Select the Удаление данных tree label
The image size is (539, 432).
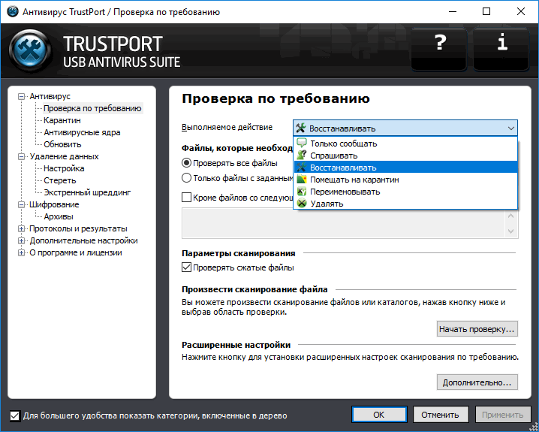pyautogui.click(x=64, y=156)
